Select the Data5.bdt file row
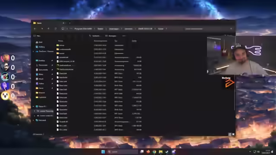 point(99,114)
